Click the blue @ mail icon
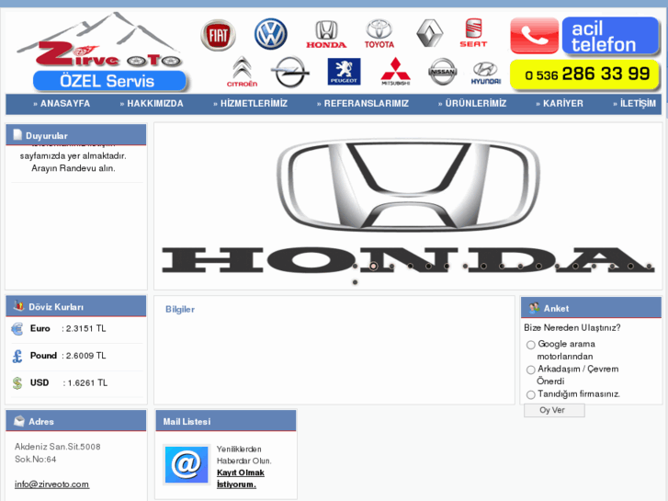This screenshot has height=501, width=668. 187,464
